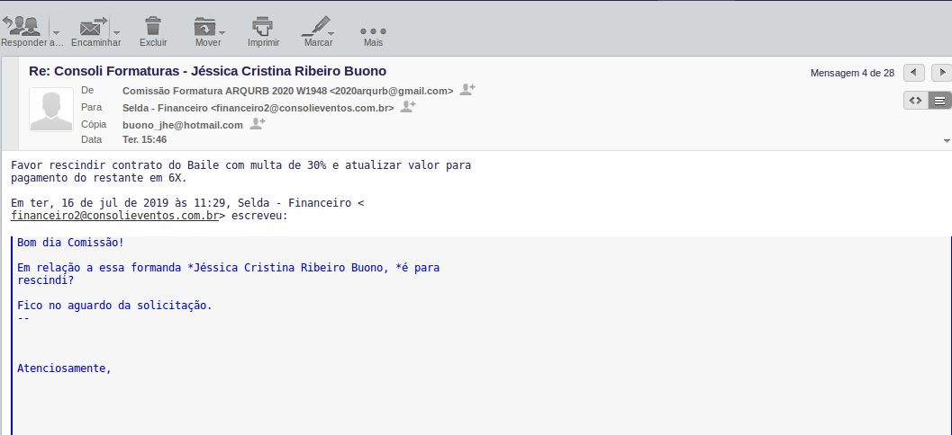Image resolution: width=952 pixels, height=435 pixels.
Task: Delete message with Excluir trash icon
Action: (153, 27)
